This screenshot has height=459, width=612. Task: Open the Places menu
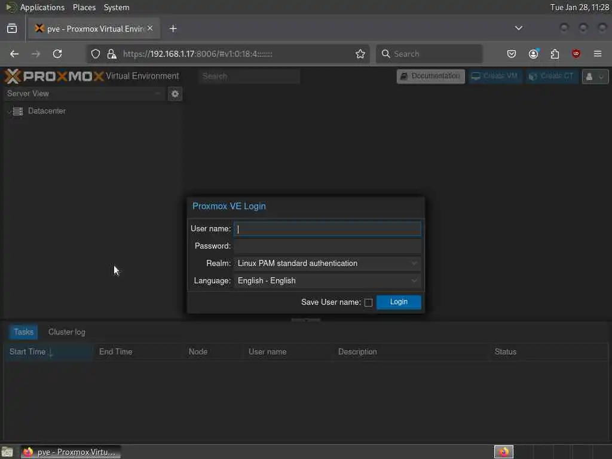point(84,7)
